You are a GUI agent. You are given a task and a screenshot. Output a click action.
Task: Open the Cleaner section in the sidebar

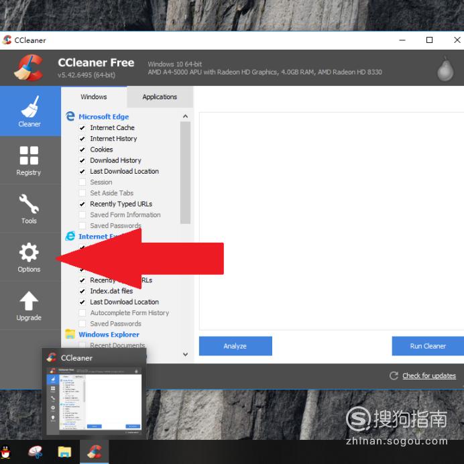point(30,111)
